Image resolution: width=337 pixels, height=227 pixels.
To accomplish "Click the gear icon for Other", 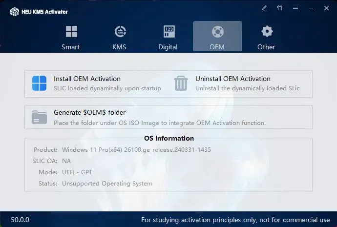I will tap(267, 31).
